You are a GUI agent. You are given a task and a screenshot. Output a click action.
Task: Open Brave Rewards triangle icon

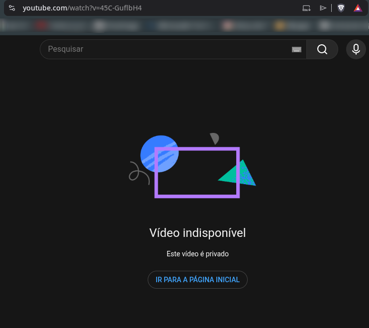tap(358, 8)
